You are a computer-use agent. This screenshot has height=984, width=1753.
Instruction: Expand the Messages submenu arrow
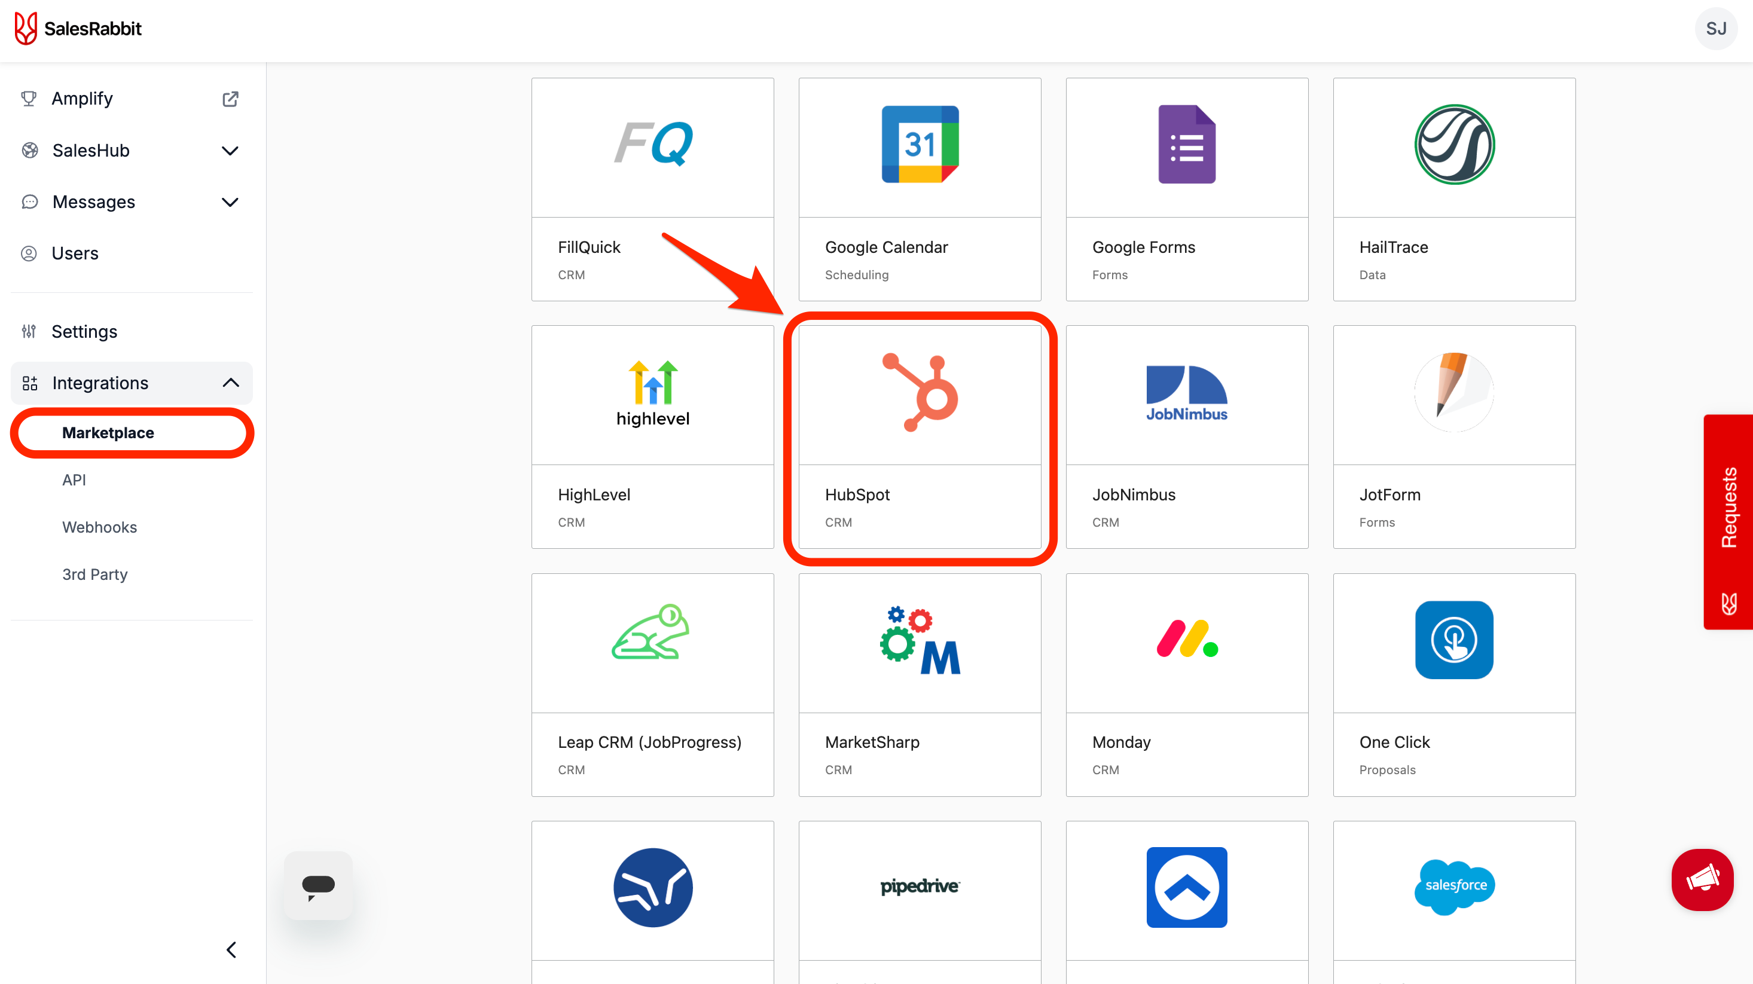230,202
